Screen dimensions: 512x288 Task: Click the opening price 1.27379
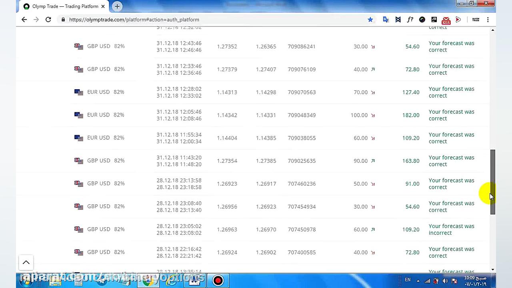[x=227, y=69]
